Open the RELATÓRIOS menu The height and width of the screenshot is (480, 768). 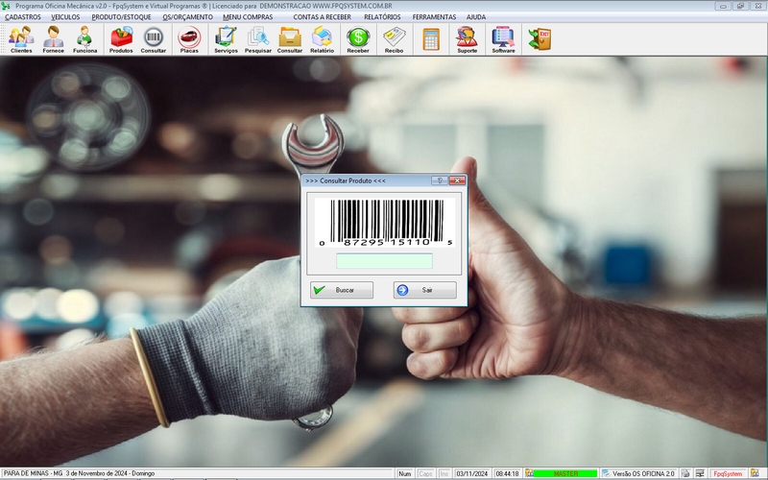tap(382, 17)
